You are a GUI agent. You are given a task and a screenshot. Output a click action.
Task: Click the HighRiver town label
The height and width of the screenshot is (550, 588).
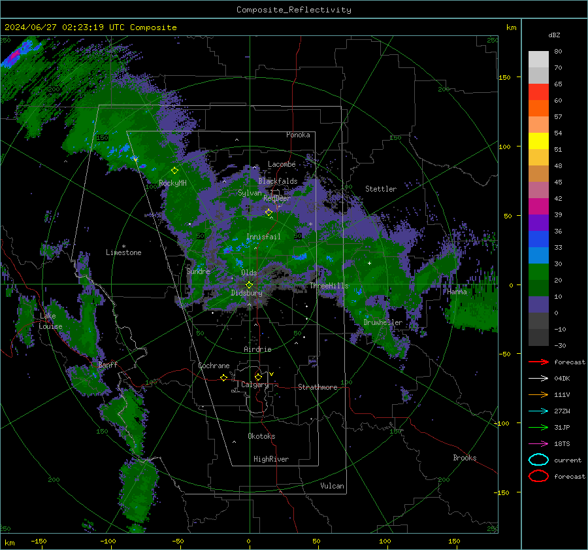[271, 459]
